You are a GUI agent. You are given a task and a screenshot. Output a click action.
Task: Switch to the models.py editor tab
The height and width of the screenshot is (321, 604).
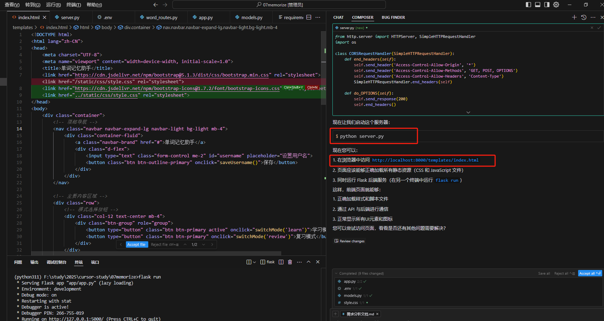pos(252,17)
